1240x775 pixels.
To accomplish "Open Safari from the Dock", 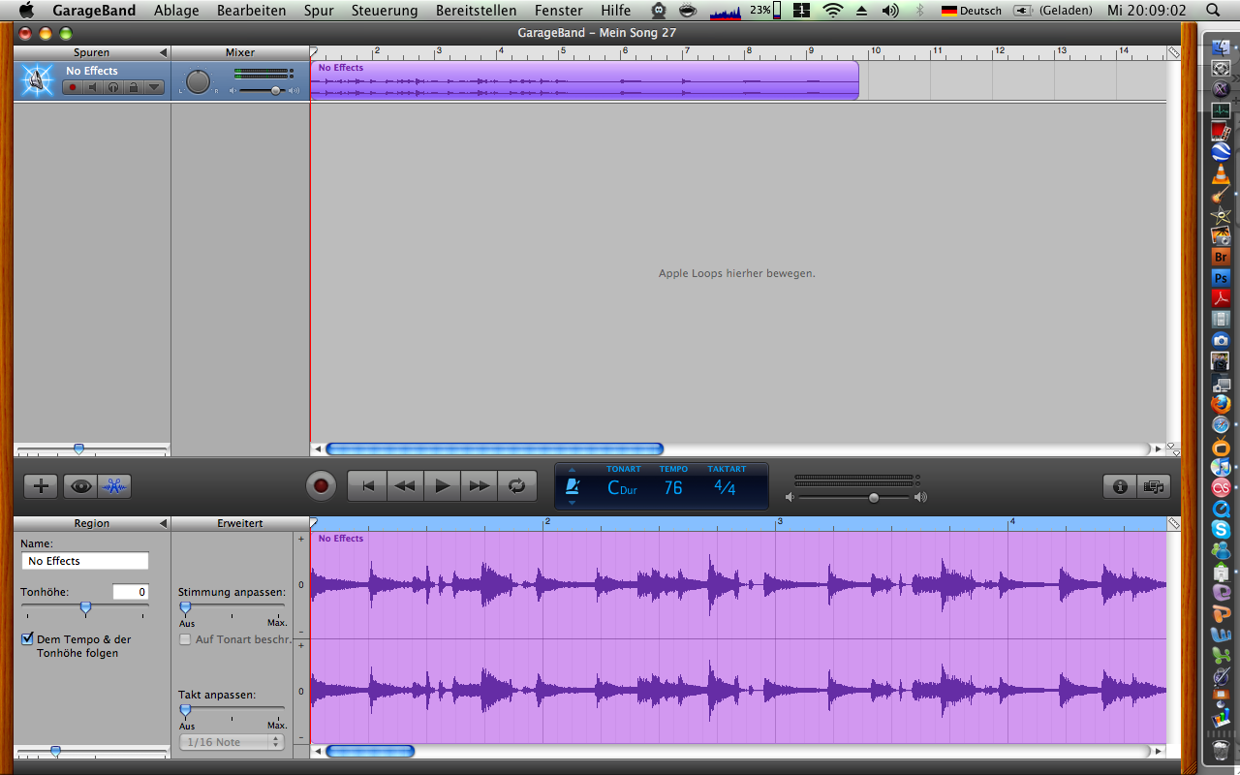I will click(x=1221, y=425).
